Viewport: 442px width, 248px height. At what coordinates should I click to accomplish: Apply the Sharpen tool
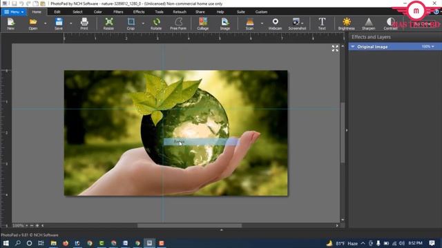tap(368, 23)
